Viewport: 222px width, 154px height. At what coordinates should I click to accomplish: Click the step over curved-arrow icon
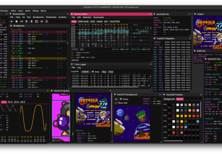click(x=21, y=21)
